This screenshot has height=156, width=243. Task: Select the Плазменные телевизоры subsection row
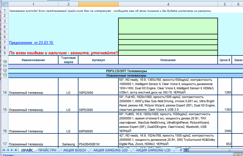pyautogui.click(x=126, y=75)
